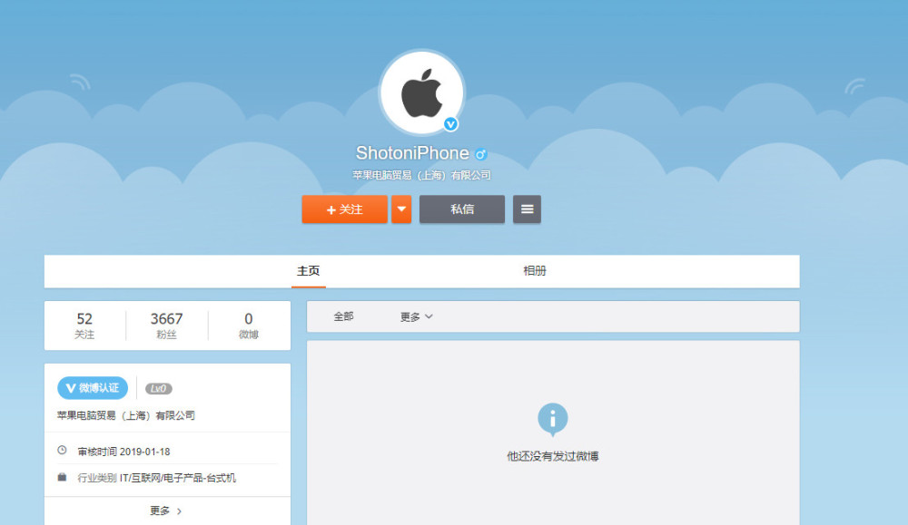Click the clock icon beside 审核时间

coord(62,450)
